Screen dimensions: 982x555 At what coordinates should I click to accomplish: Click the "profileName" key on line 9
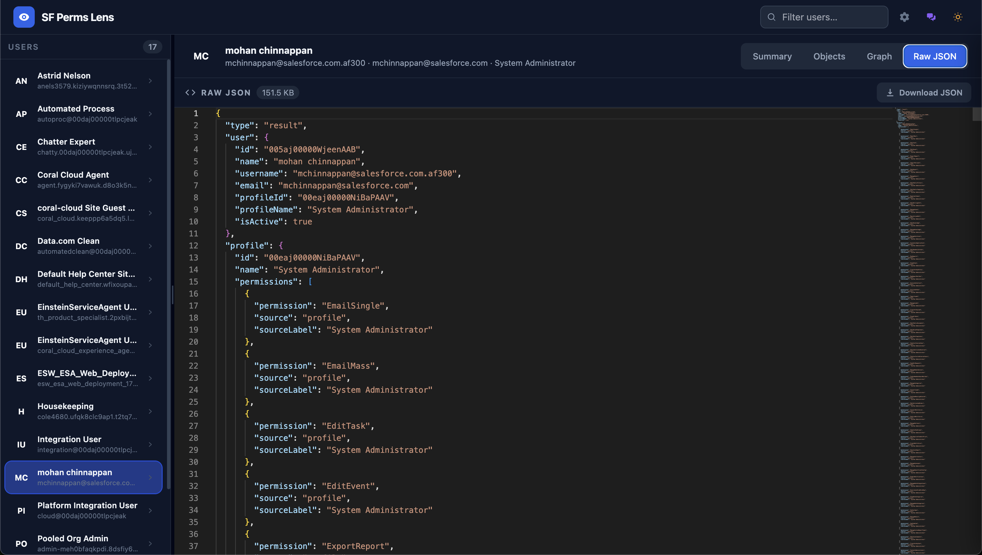point(267,210)
